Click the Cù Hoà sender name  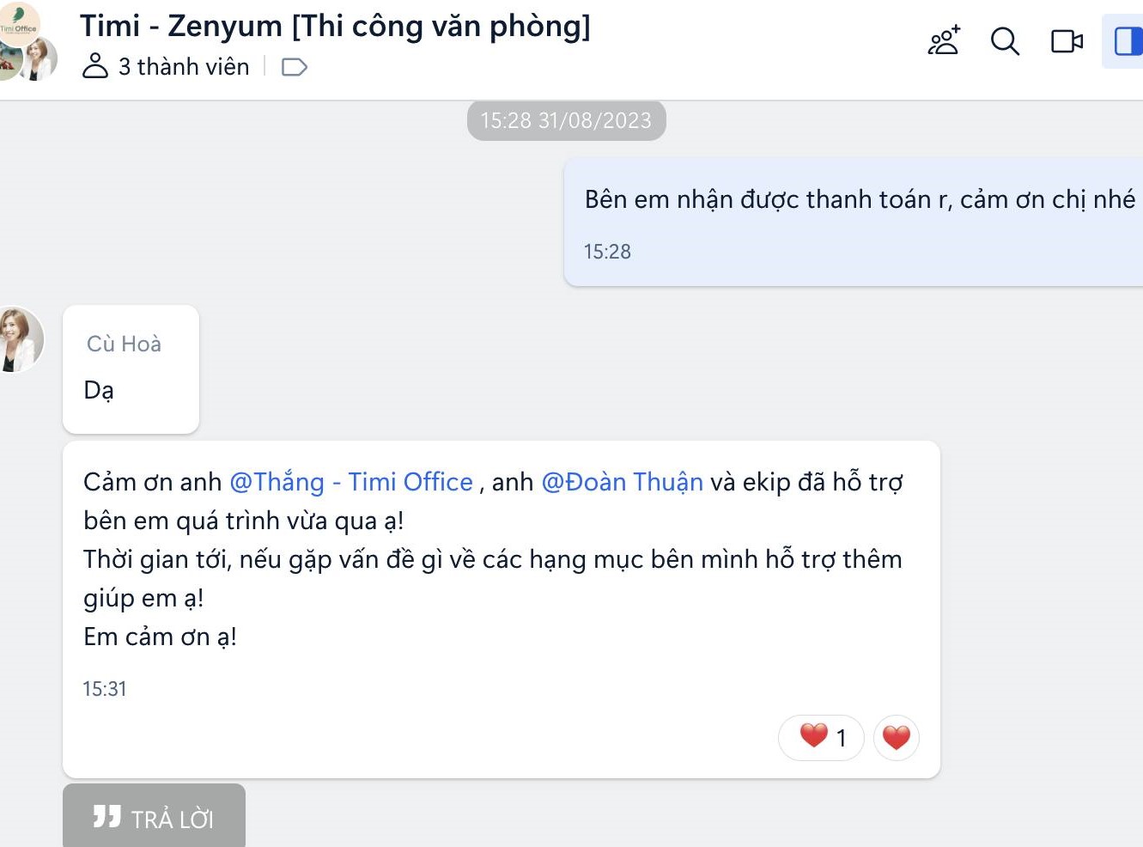(124, 344)
